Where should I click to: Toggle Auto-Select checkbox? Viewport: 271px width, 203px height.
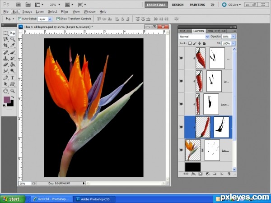[x=20, y=18]
